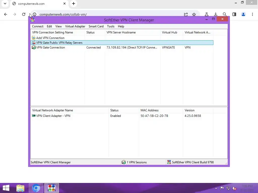Viewport: 258px width, 193px height.
Task: Open the View menu
Action: [58, 26]
